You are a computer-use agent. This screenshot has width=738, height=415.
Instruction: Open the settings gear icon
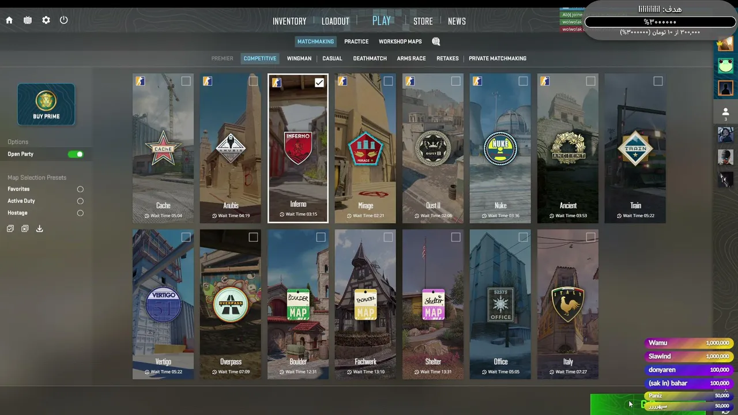[46, 20]
